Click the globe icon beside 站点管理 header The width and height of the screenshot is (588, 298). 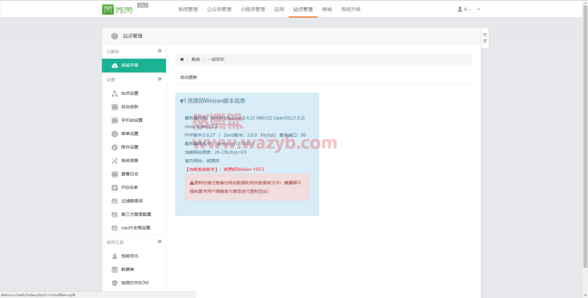pyautogui.click(x=115, y=36)
